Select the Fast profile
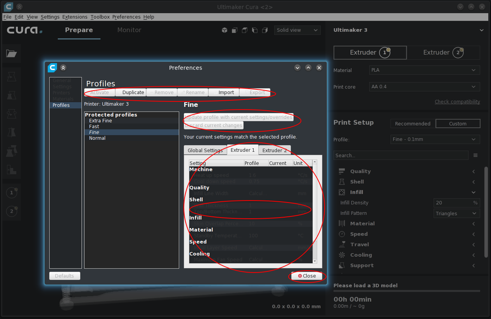The width and height of the screenshot is (491, 319). (131, 126)
